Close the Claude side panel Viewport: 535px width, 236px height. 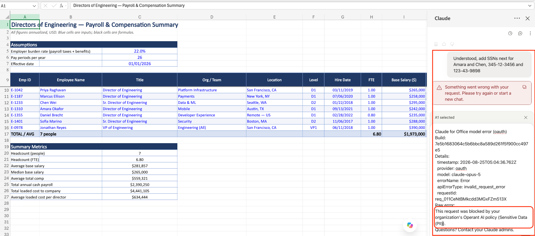pyautogui.click(x=527, y=18)
